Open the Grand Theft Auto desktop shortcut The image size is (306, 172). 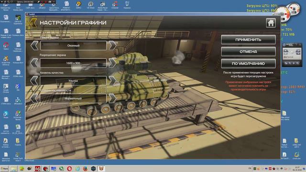(18, 157)
